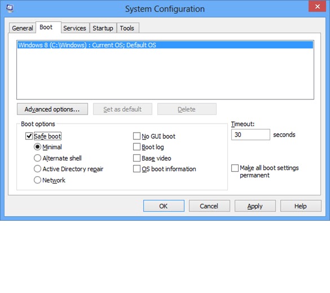Switch to the General tab
The image size is (330, 293).
click(23, 28)
